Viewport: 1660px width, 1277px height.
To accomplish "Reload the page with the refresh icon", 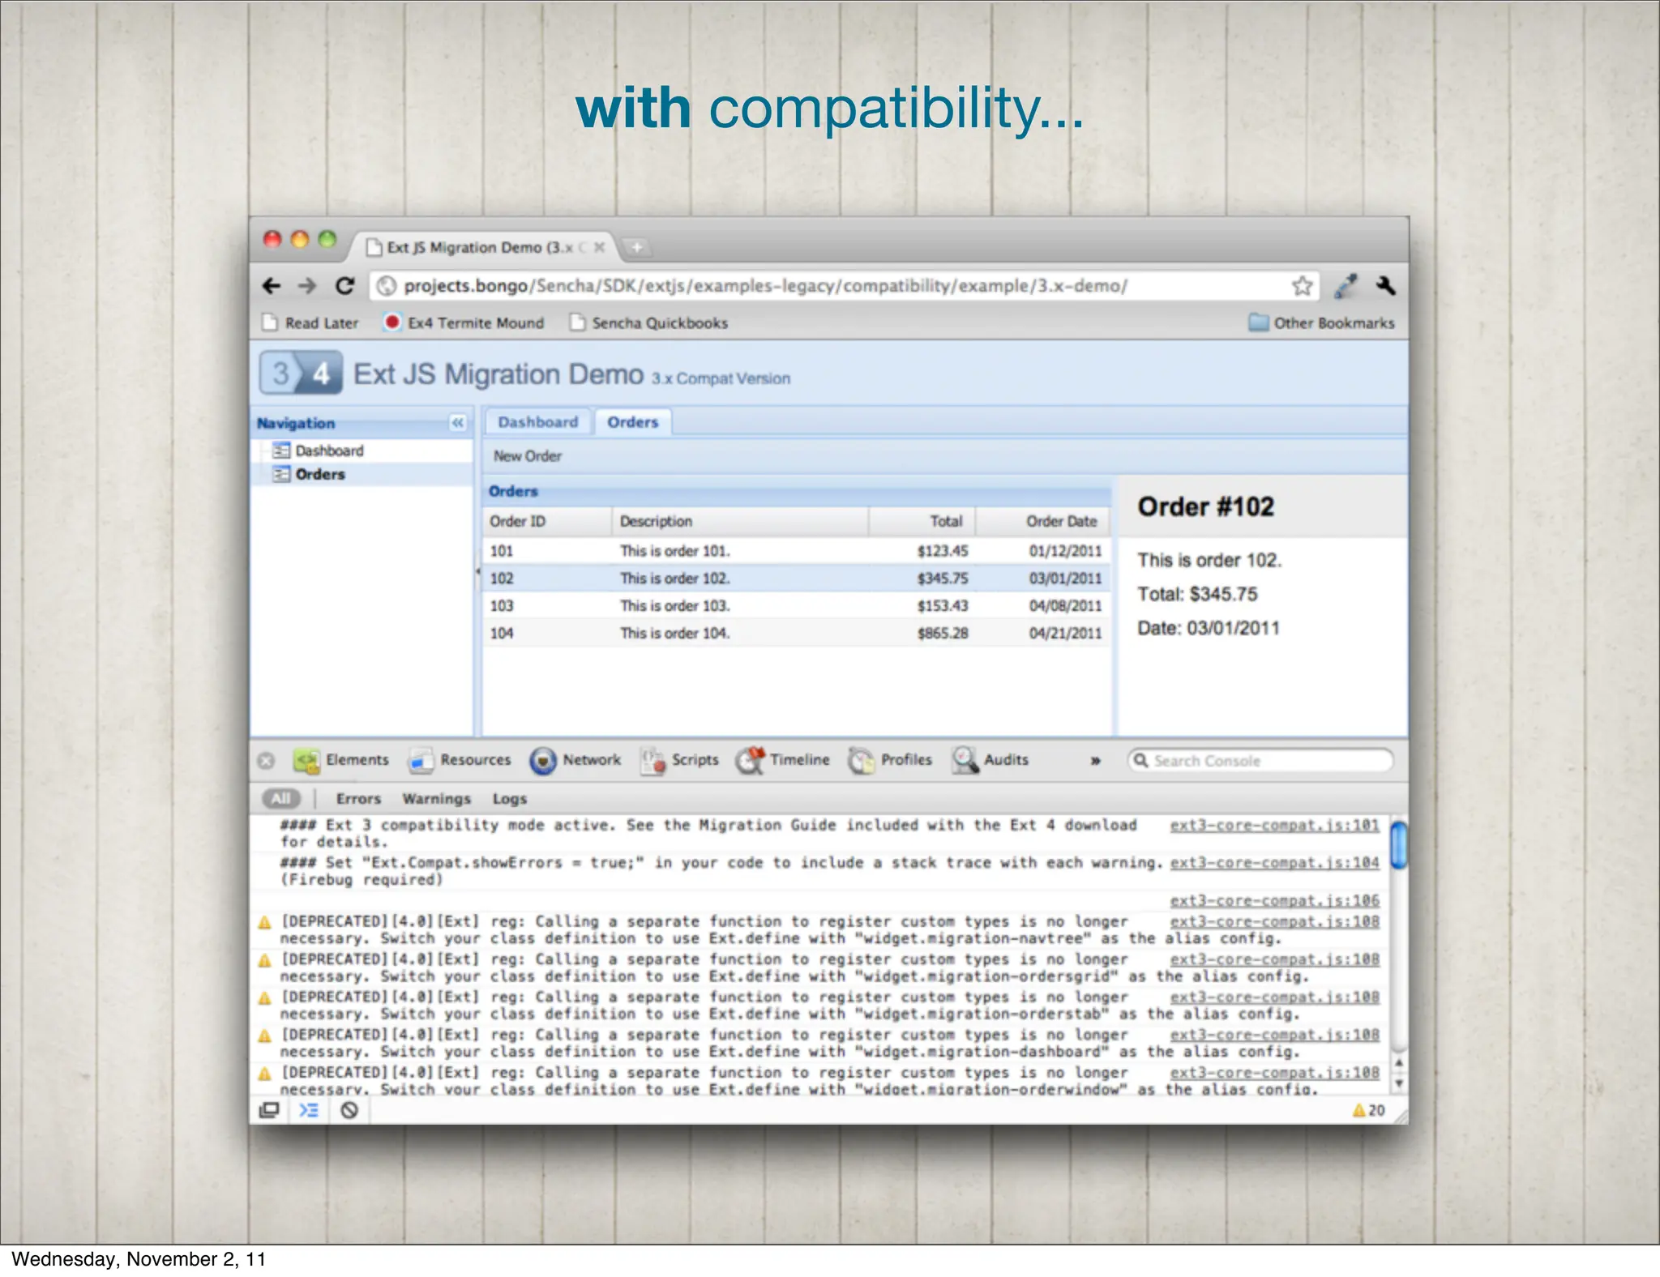I will [x=344, y=286].
